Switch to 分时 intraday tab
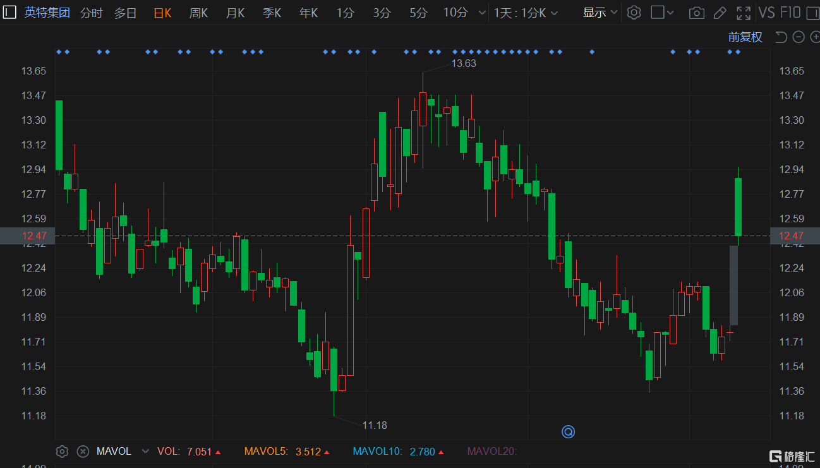820x468 pixels. [x=91, y=13]
